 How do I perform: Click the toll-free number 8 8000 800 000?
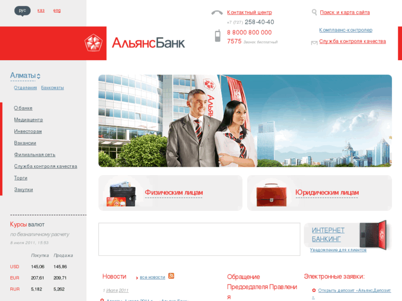point(249,33)
